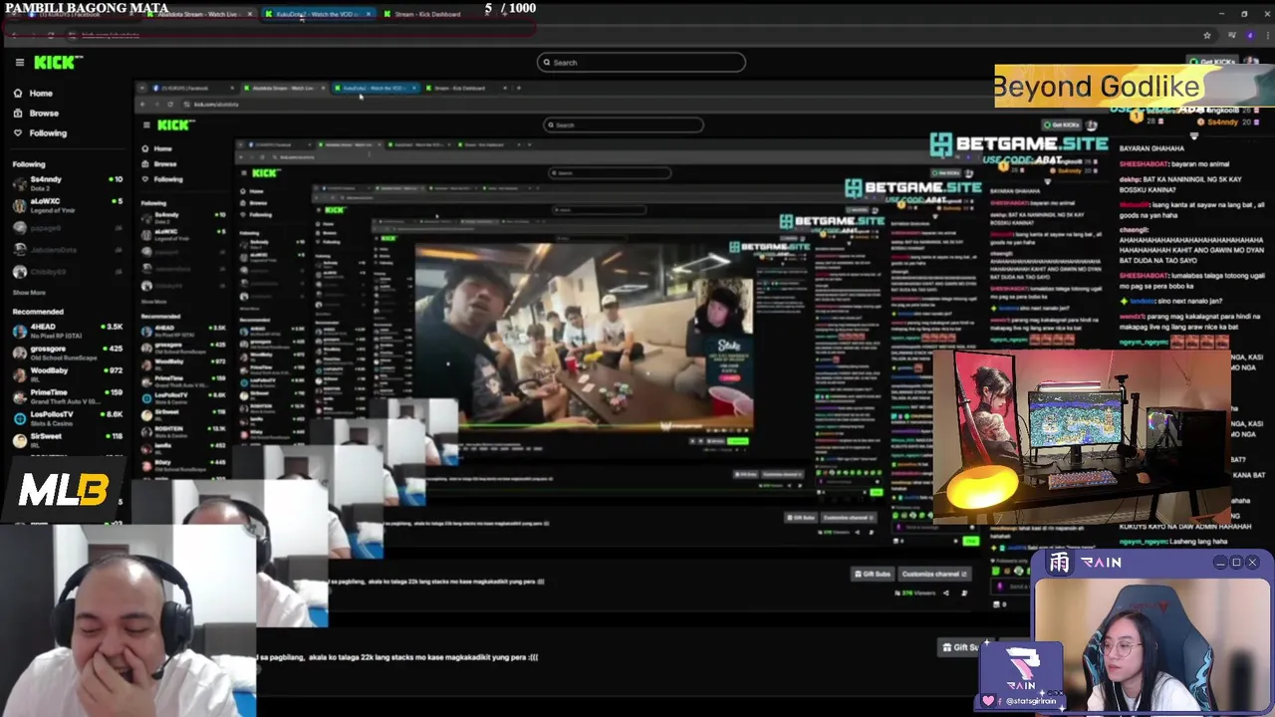Expand Show More under Following list

(29, 293)
